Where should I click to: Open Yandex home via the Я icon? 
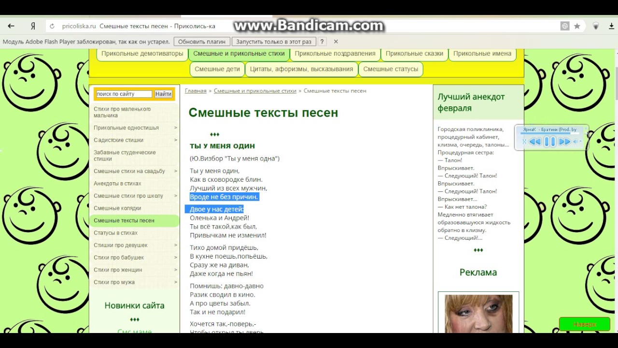coord(33,26)
